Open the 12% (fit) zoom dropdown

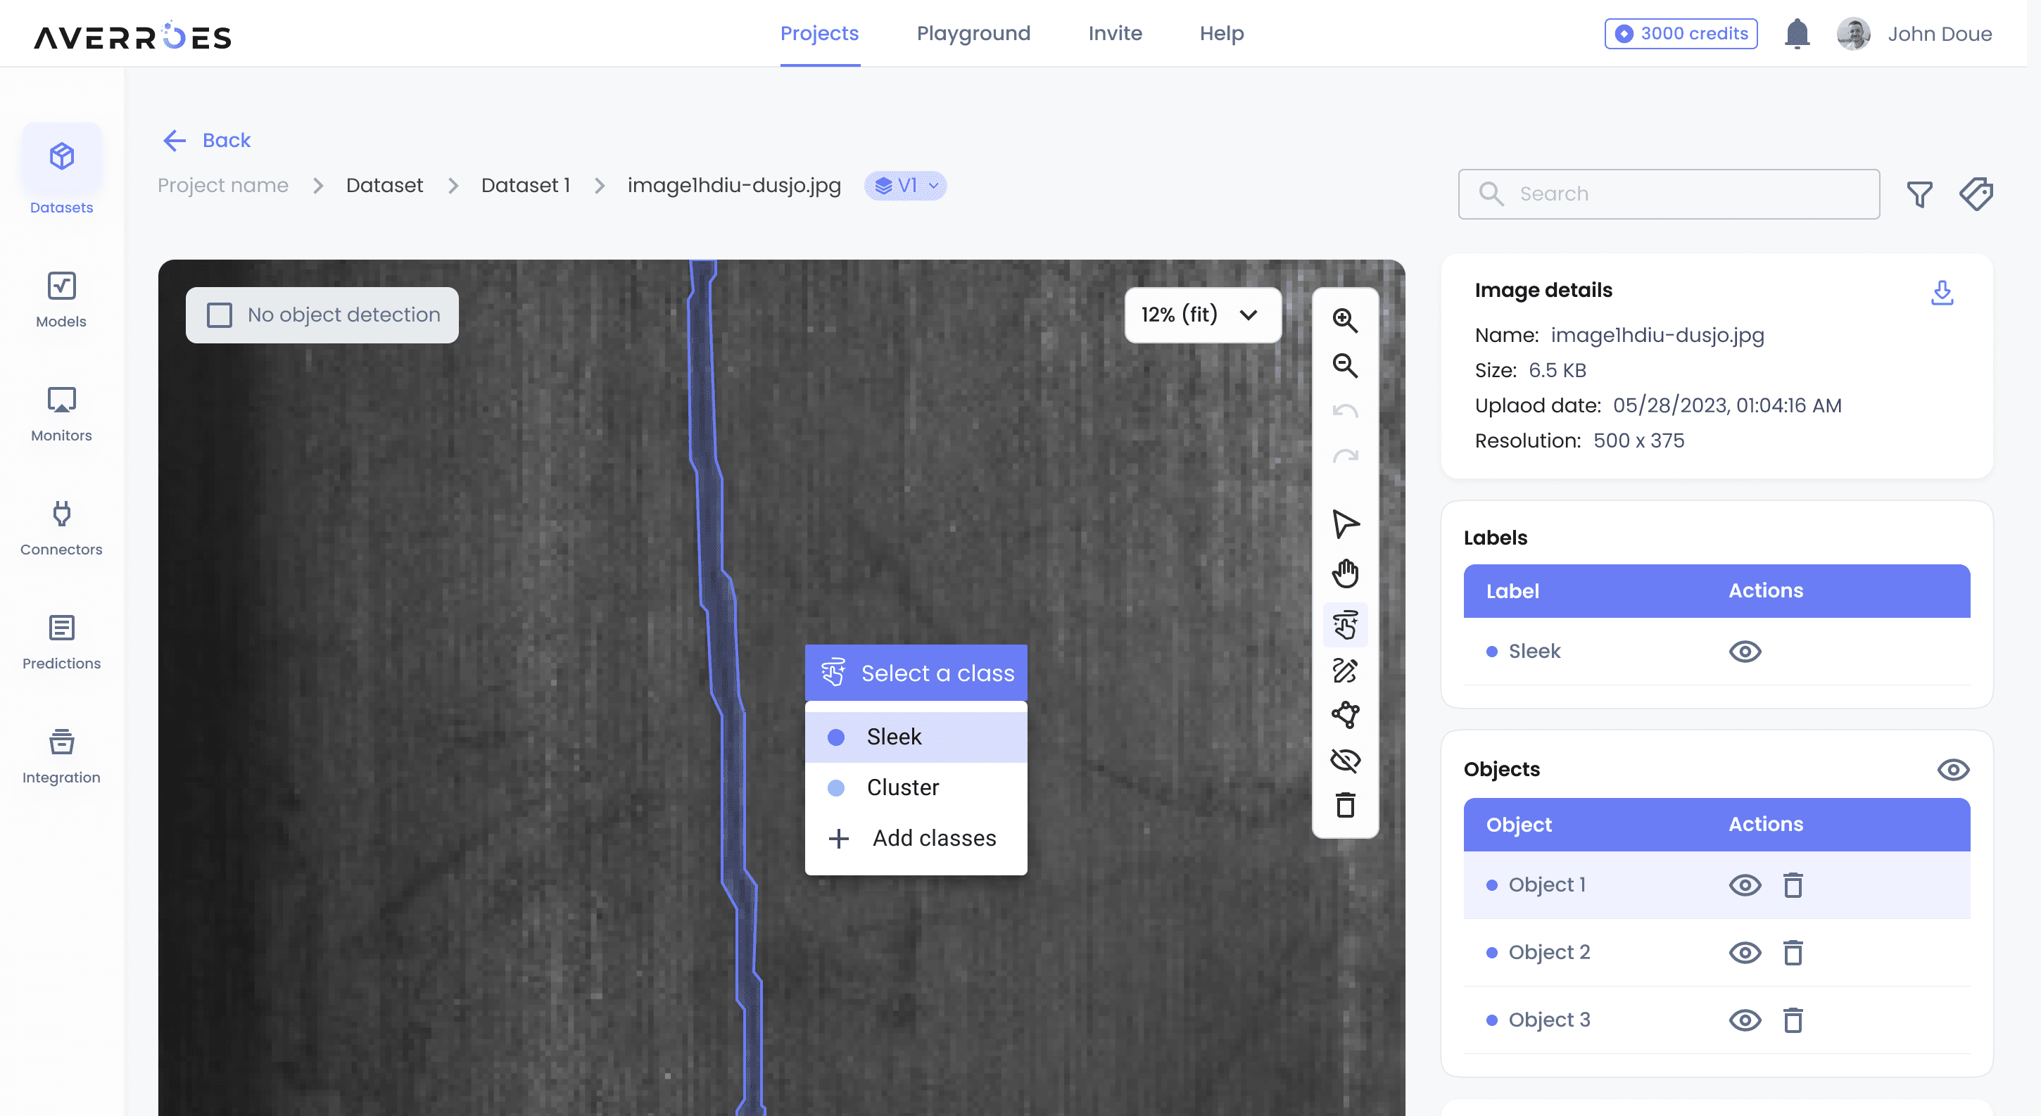[1201, 315]
